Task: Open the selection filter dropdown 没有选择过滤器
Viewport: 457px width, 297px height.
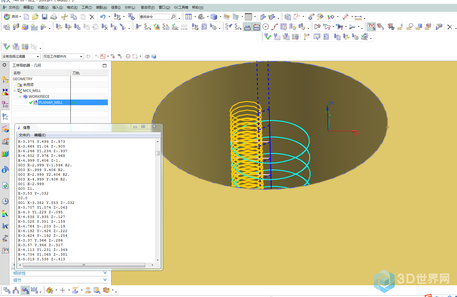Action: pos(21,56)
